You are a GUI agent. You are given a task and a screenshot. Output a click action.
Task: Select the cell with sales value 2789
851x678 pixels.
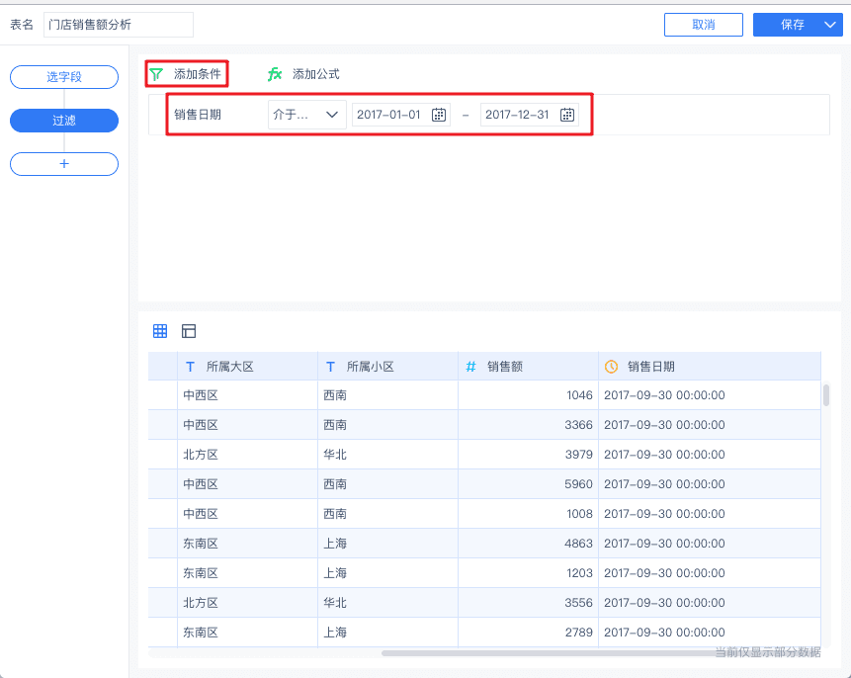point(528,632)
